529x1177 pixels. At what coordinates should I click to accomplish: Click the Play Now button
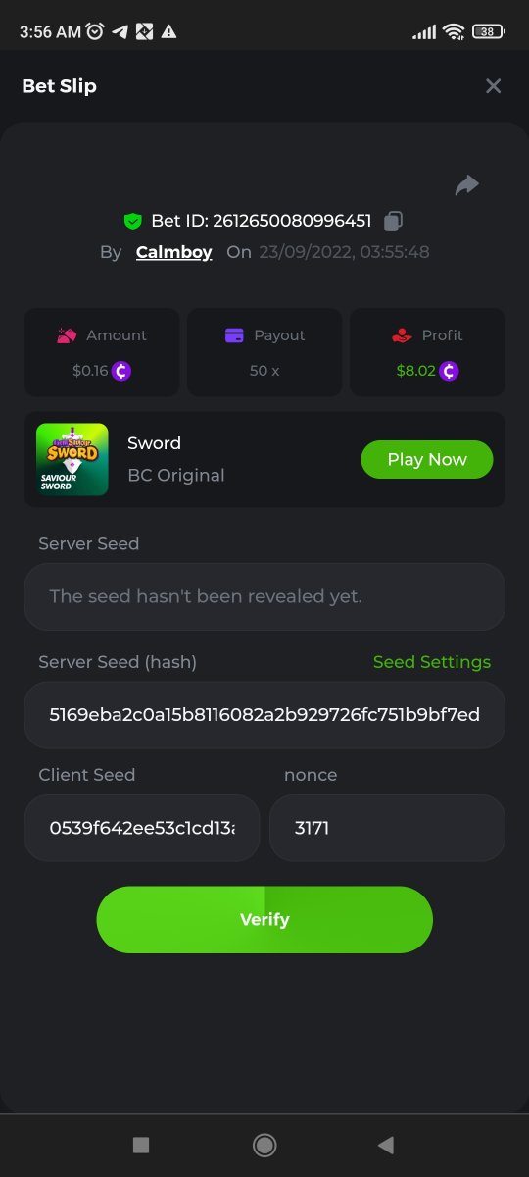pyautogui.click(x=427, y=459)
